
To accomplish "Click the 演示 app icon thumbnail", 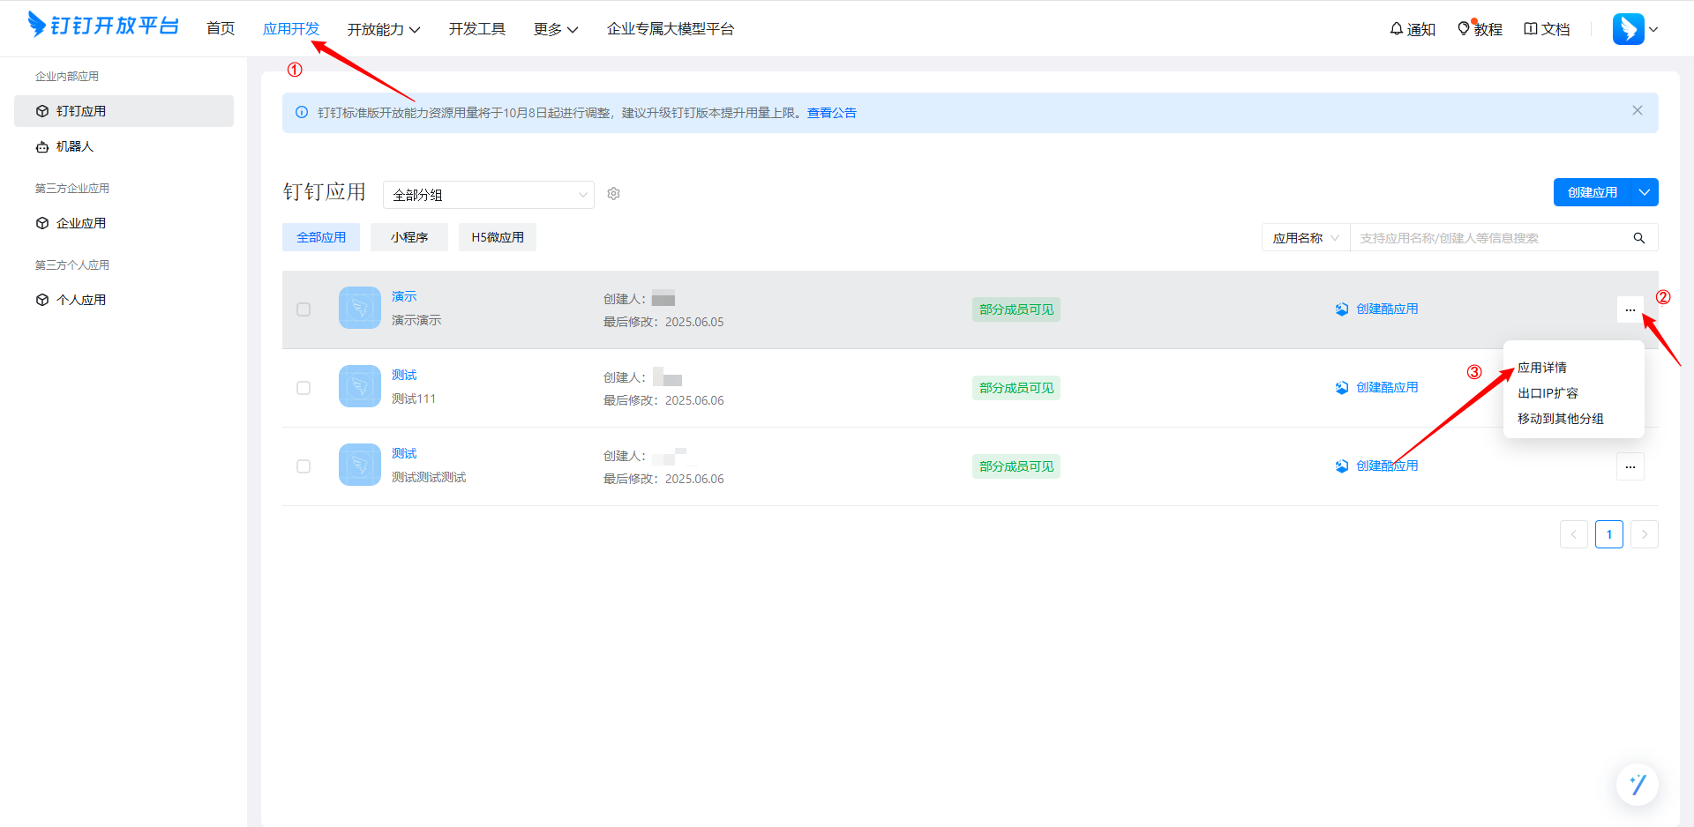I will pyautogui.click(x=360, y=308).
